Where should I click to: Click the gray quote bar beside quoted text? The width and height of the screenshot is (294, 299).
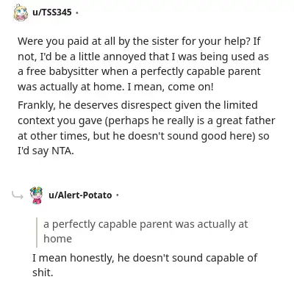(x=37, y=232)
